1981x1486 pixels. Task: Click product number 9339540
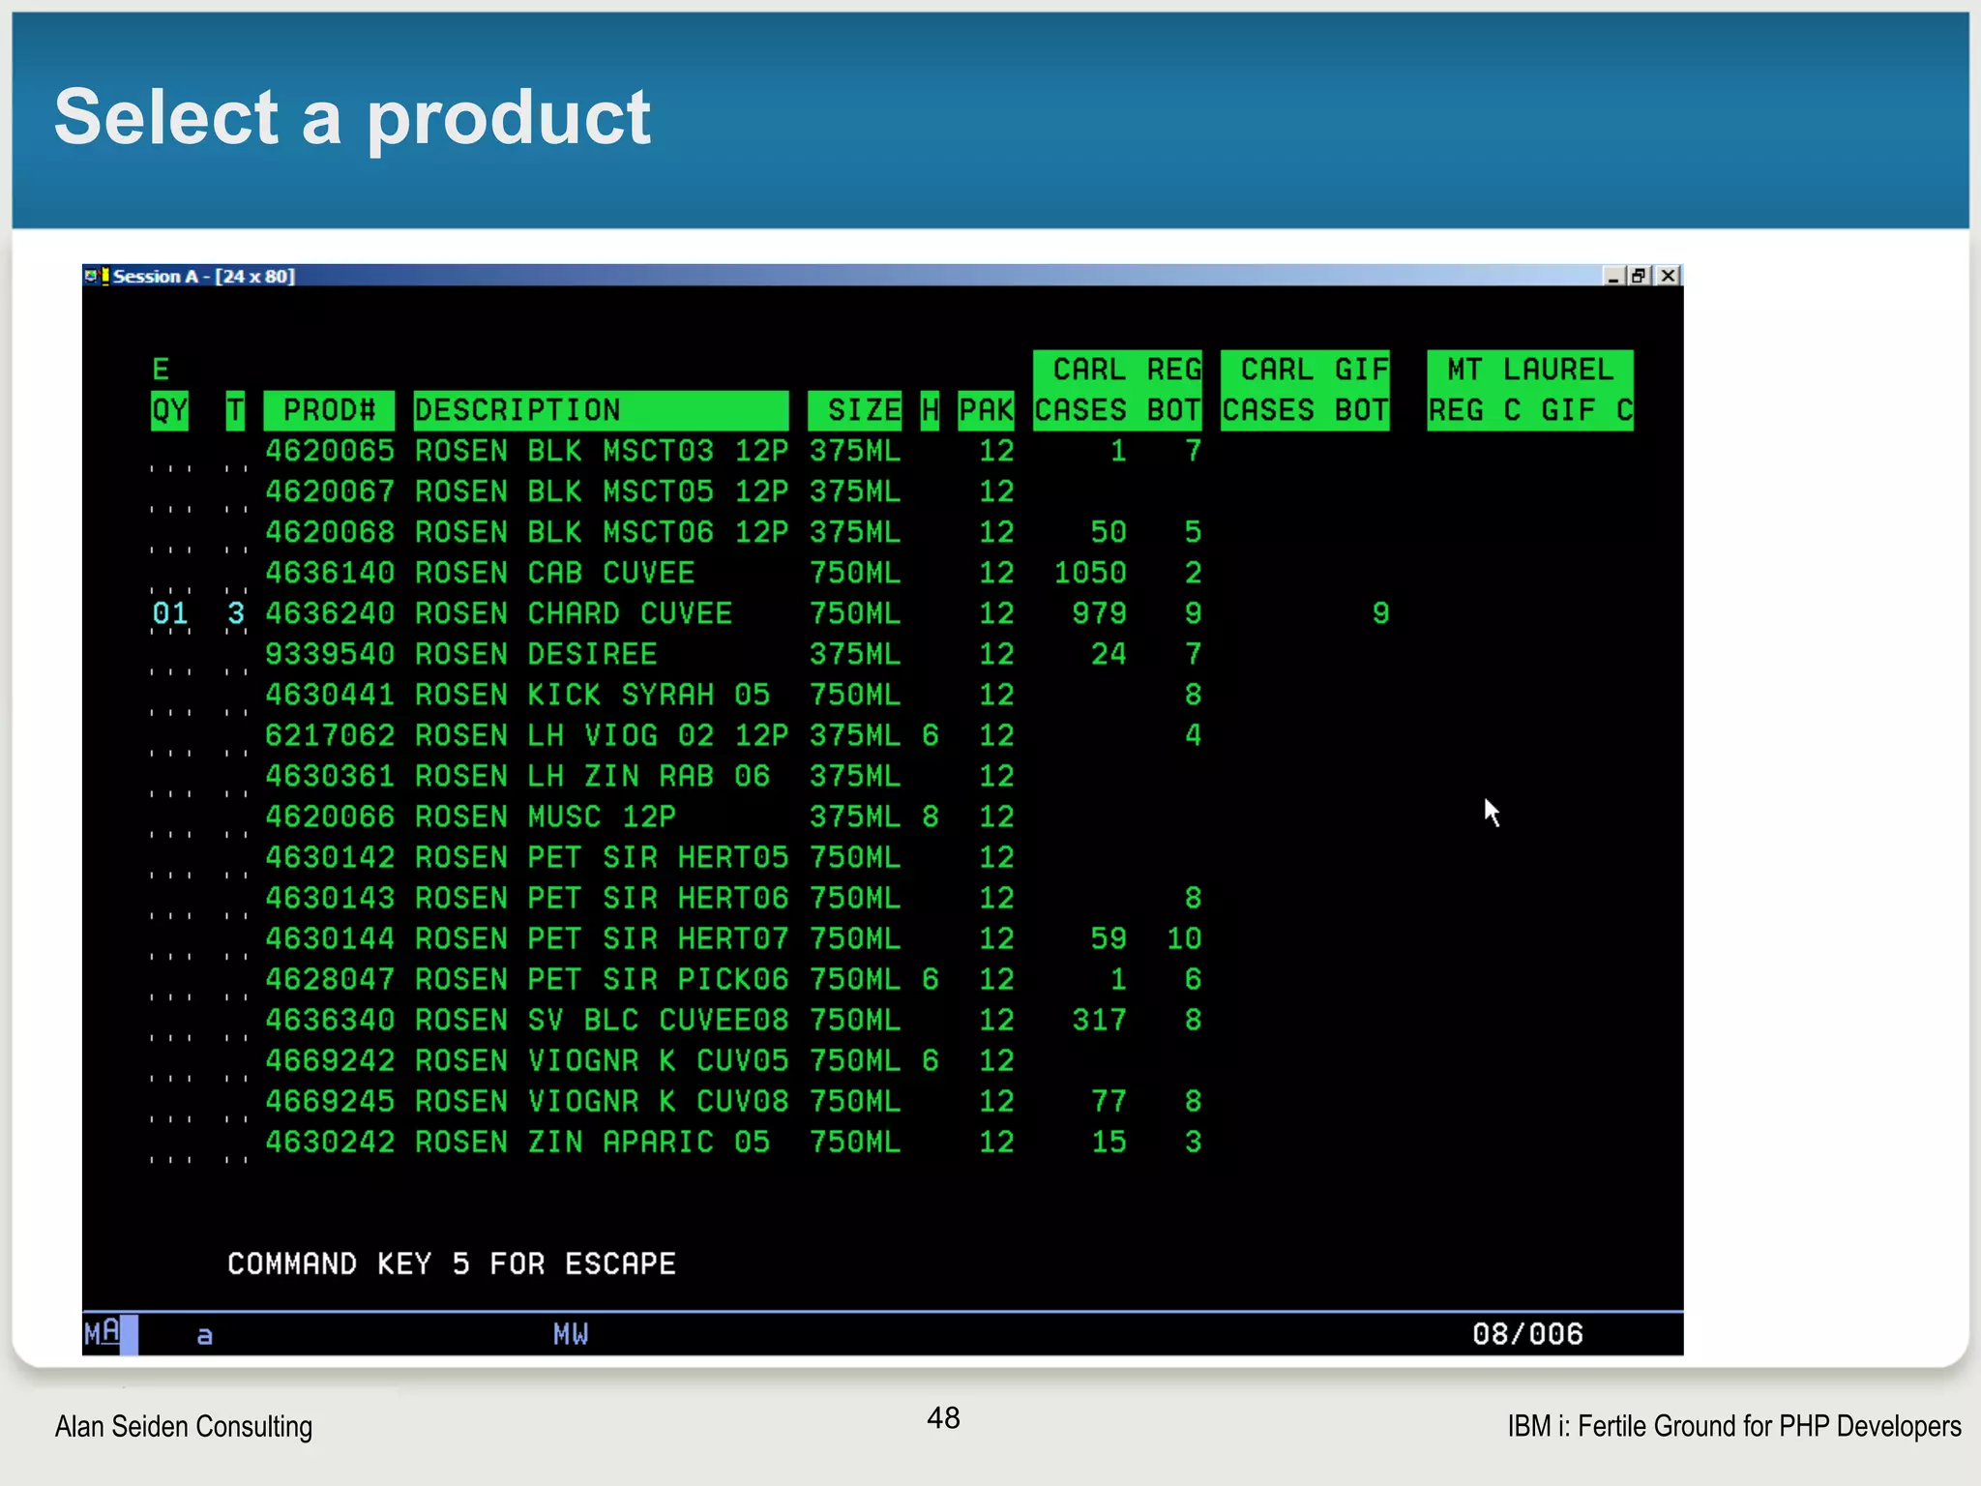pyautogui.click(x=330, y=654)
